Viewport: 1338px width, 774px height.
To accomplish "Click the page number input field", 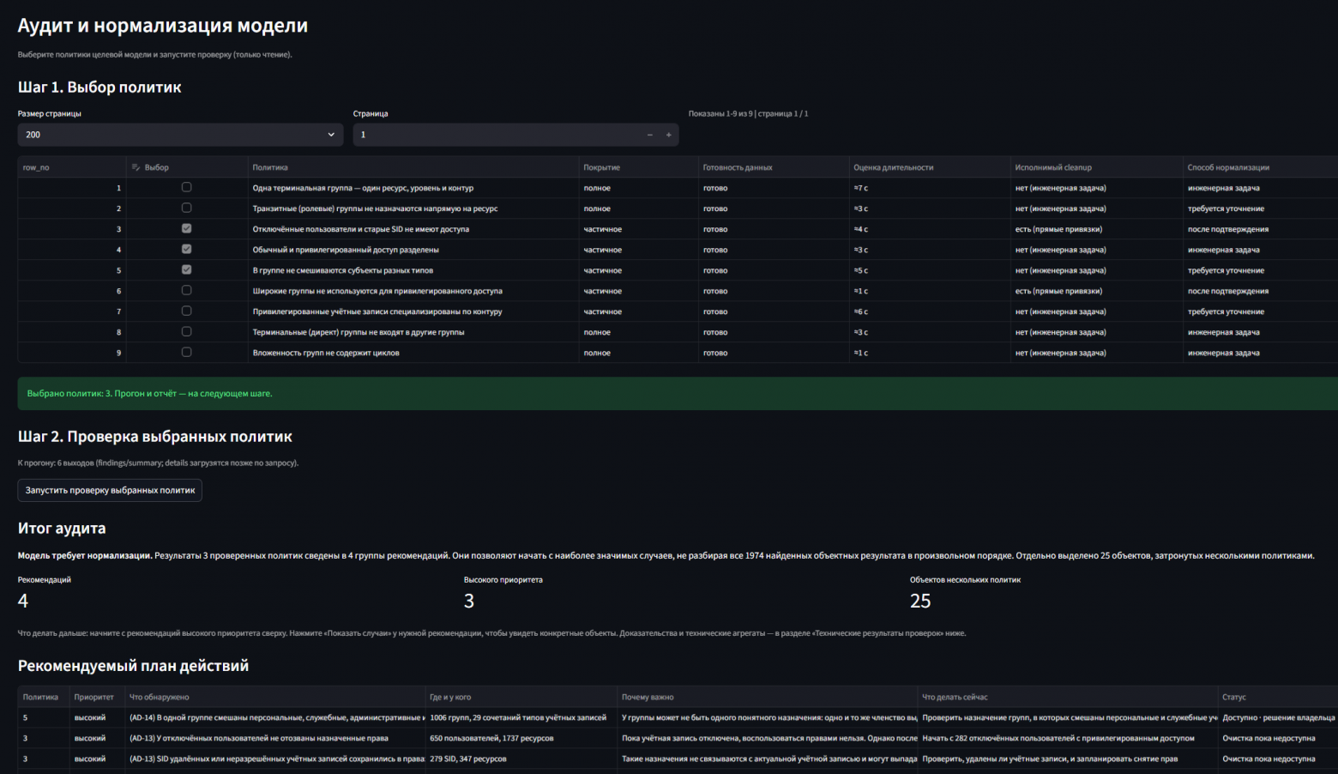I will [x=497, y=135].
